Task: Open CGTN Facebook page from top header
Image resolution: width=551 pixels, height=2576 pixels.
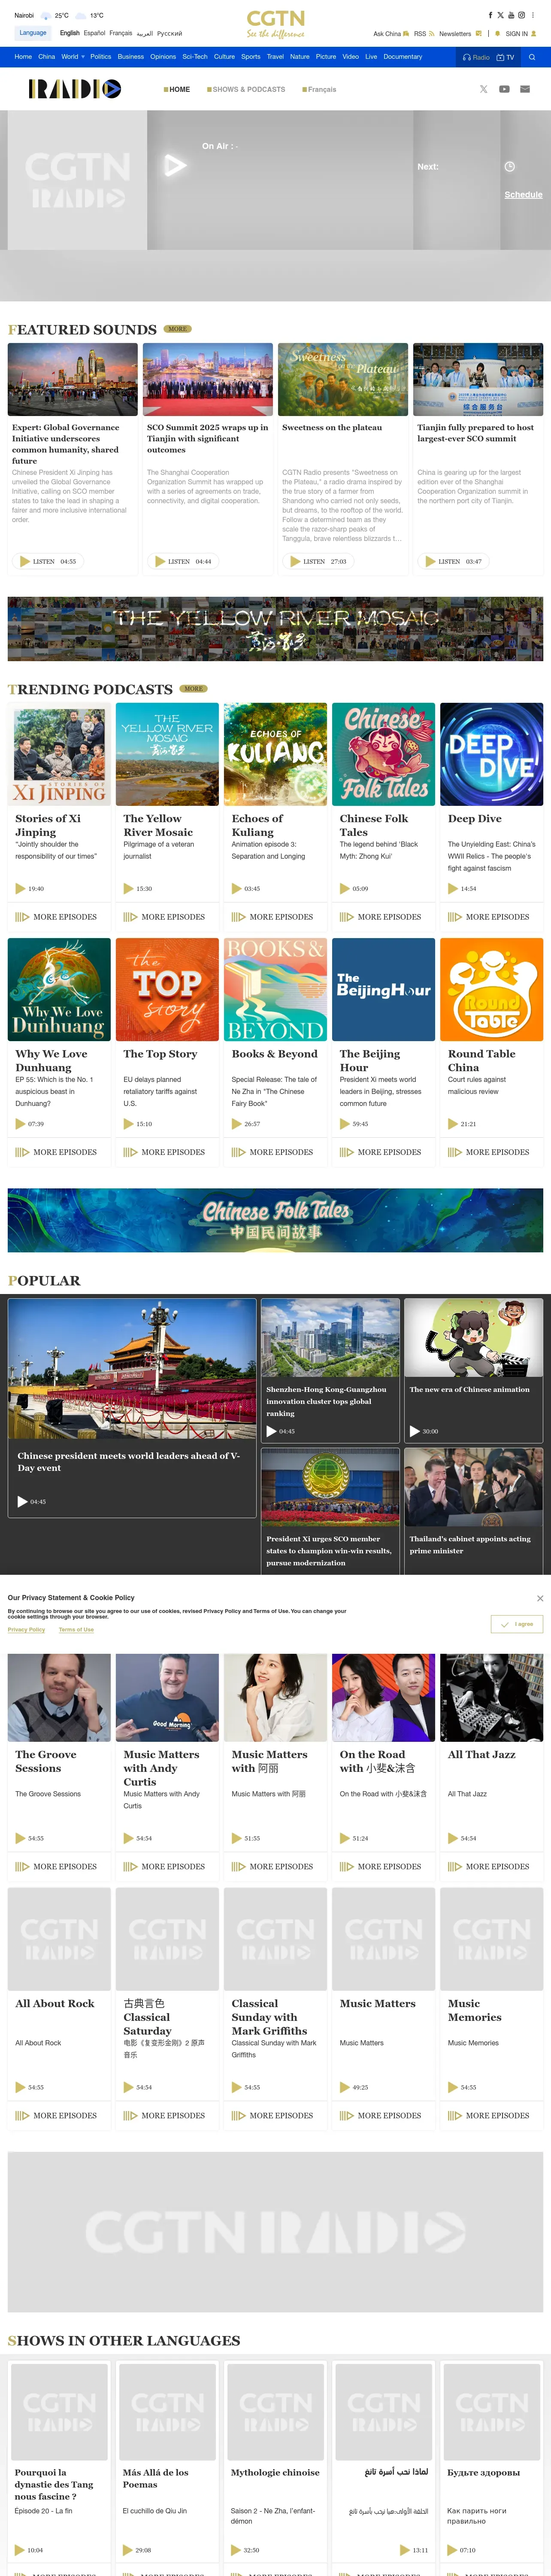Action: click(490, 15)
